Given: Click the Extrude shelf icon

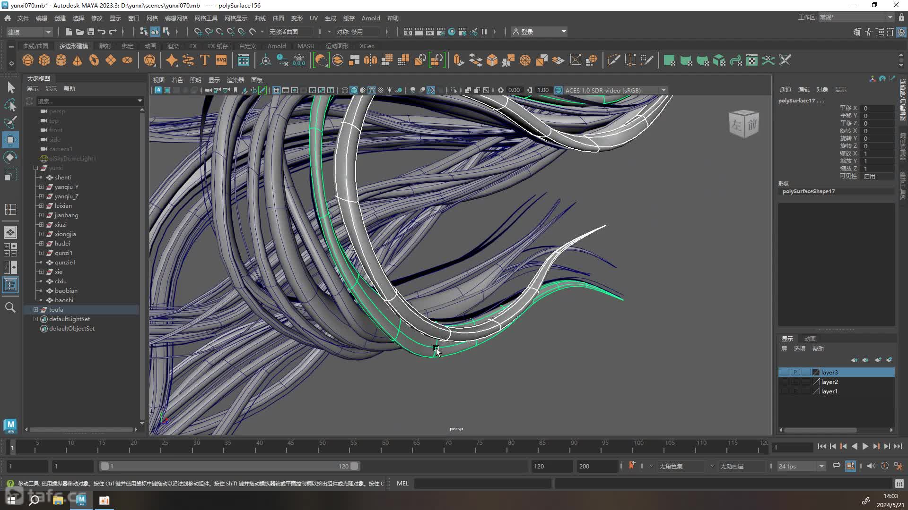Looking at the screenshot, I should pos(458,60).
